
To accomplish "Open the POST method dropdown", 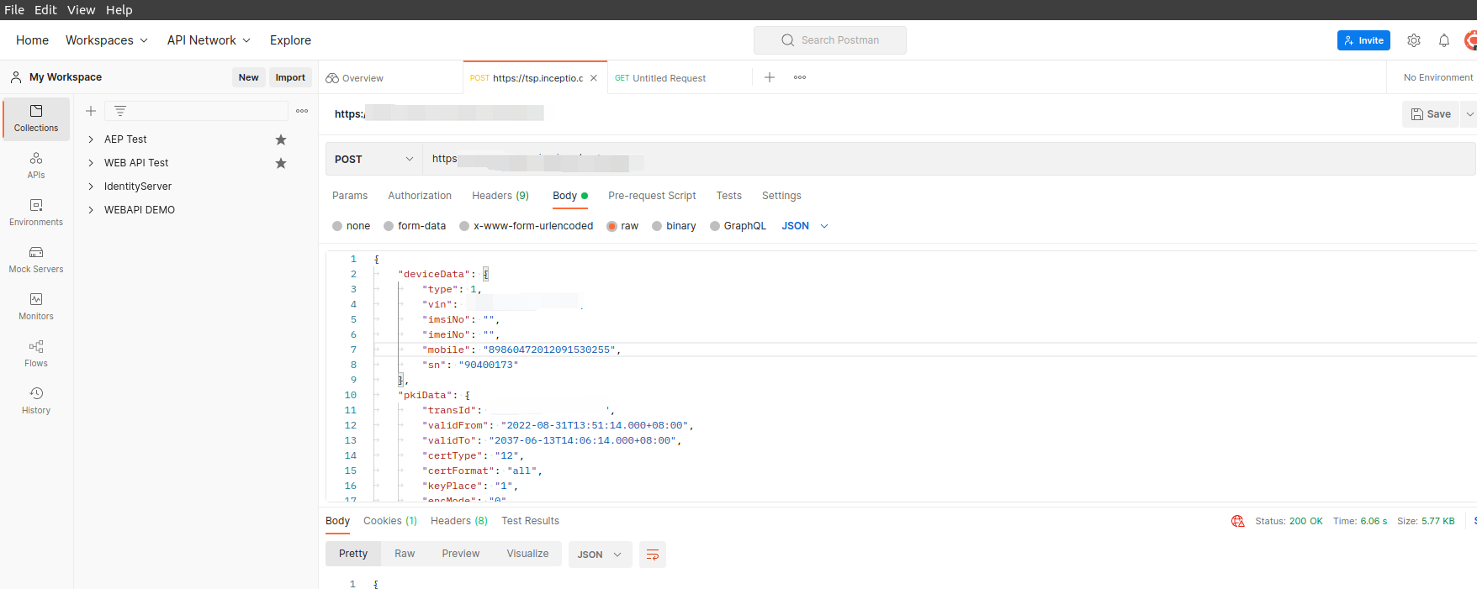I will (374, 159).
